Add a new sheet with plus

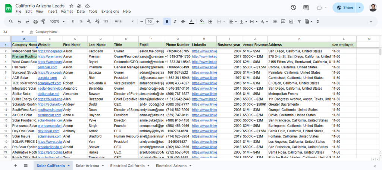(16, 166)
